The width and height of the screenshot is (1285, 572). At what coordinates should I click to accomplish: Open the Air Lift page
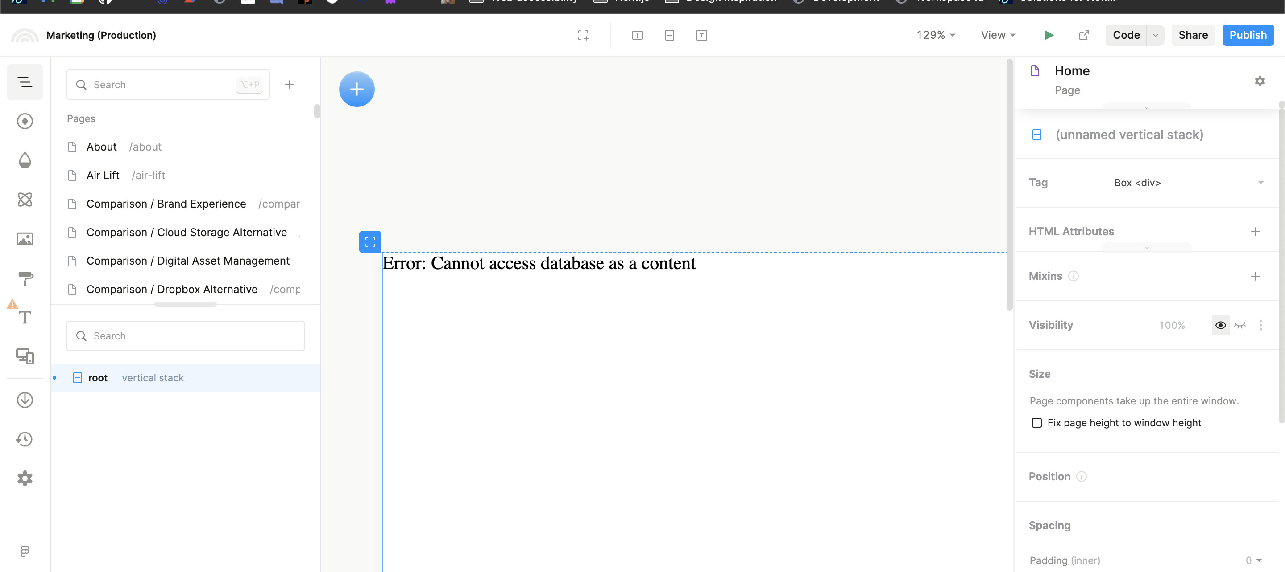click(x=103, y=176)
